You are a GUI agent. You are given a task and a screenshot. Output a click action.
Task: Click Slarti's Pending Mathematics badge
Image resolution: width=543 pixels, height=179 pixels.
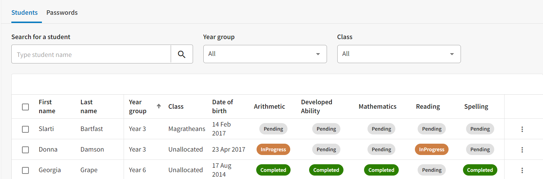pyautogui.click(x=381, y=129)
